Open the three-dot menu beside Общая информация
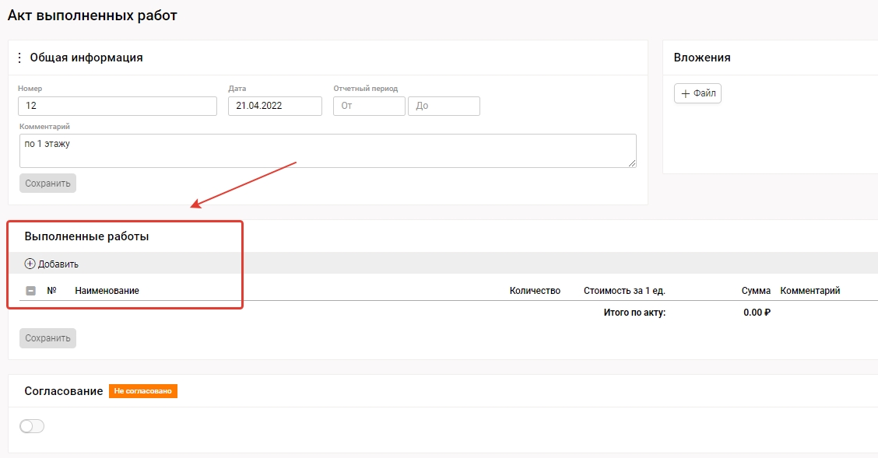 click(19, 58)
